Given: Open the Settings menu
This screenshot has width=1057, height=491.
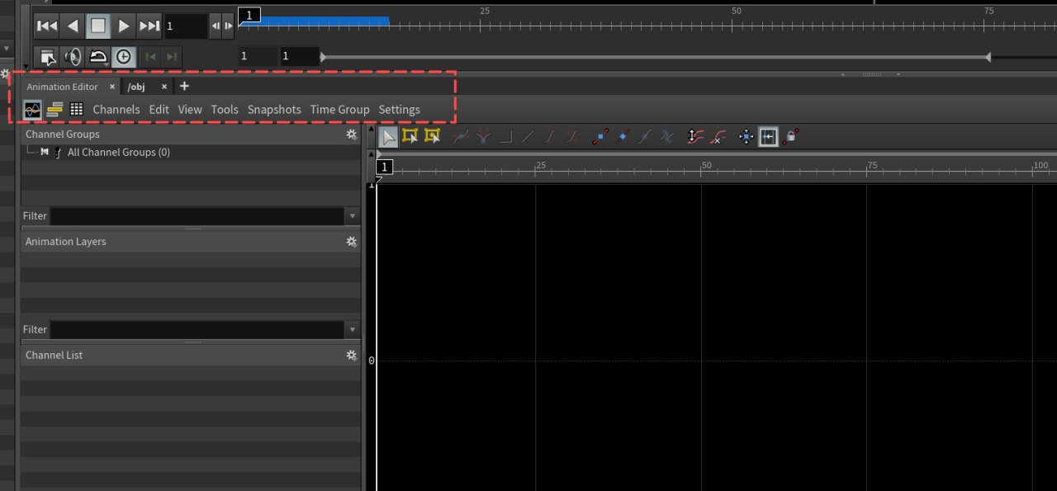Looking at the screenshot, I should [x=400, y=110].
